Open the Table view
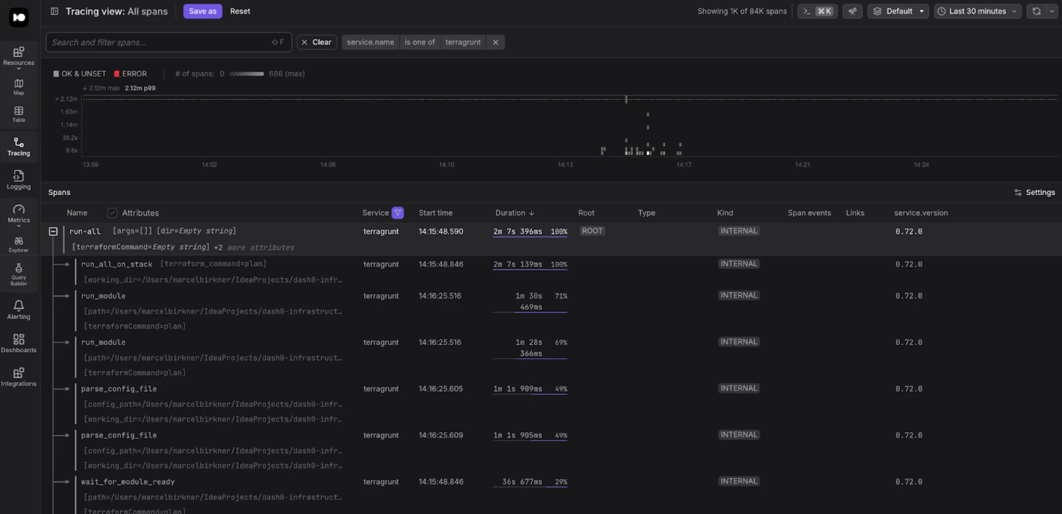 pos(19,114)
